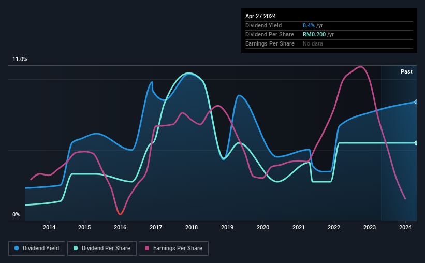Click the Apr 27 2024 tooltip date
The width and height of the screenshot is (425, 263).
260,16
